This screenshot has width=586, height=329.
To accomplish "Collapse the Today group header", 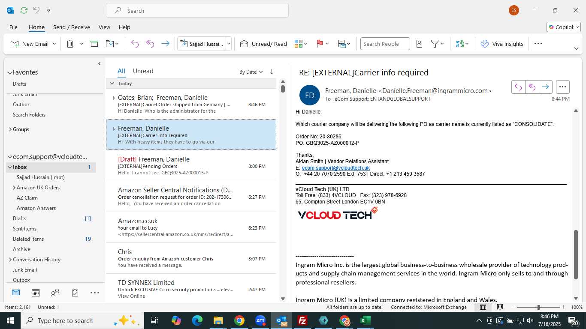I will click(x=112, y=84).
